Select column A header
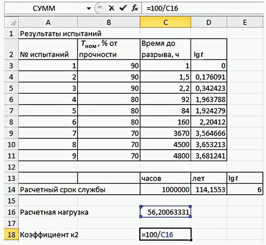 point(47,22)
